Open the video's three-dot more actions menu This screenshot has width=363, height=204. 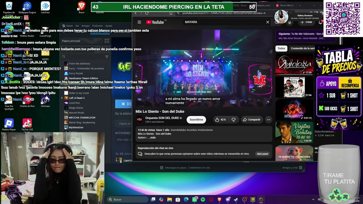click(x=269, y=120)
